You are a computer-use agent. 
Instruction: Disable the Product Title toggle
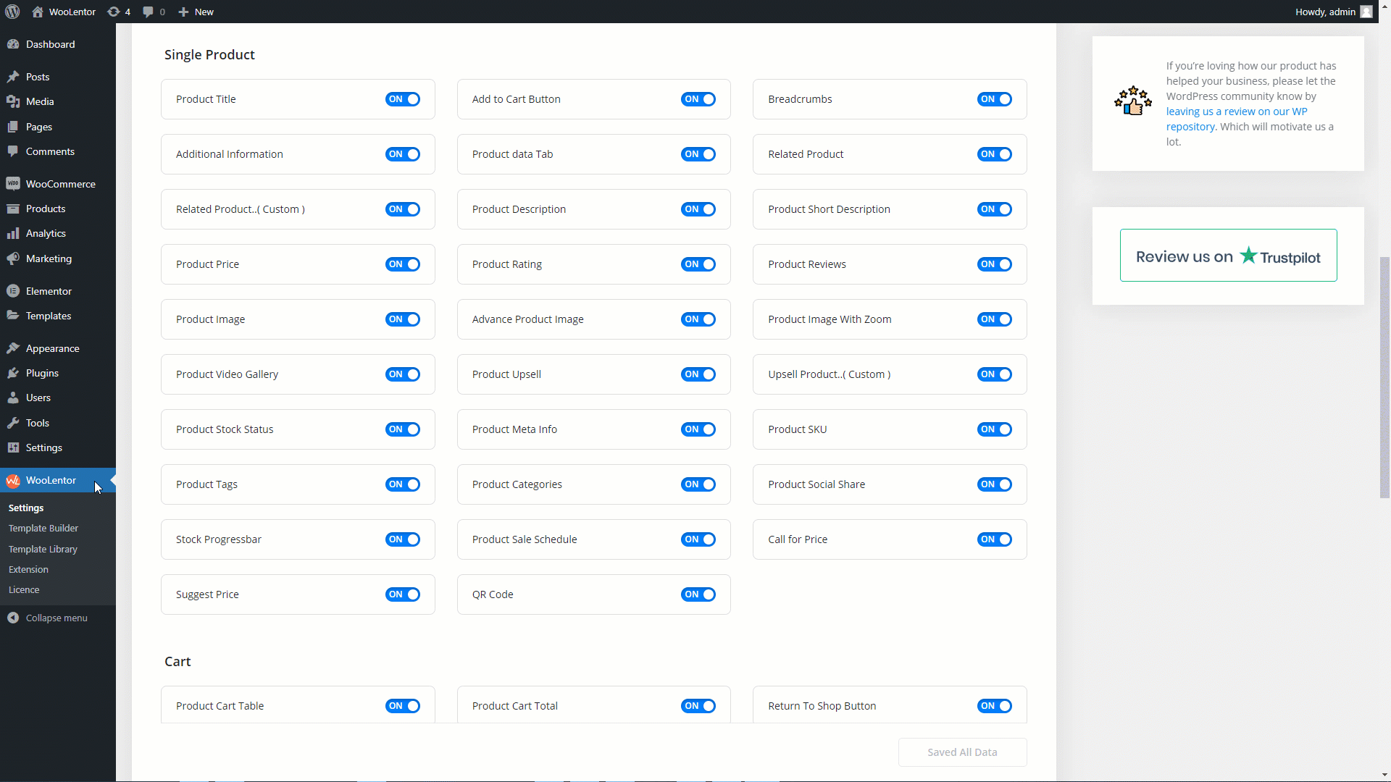coord(402,99)
